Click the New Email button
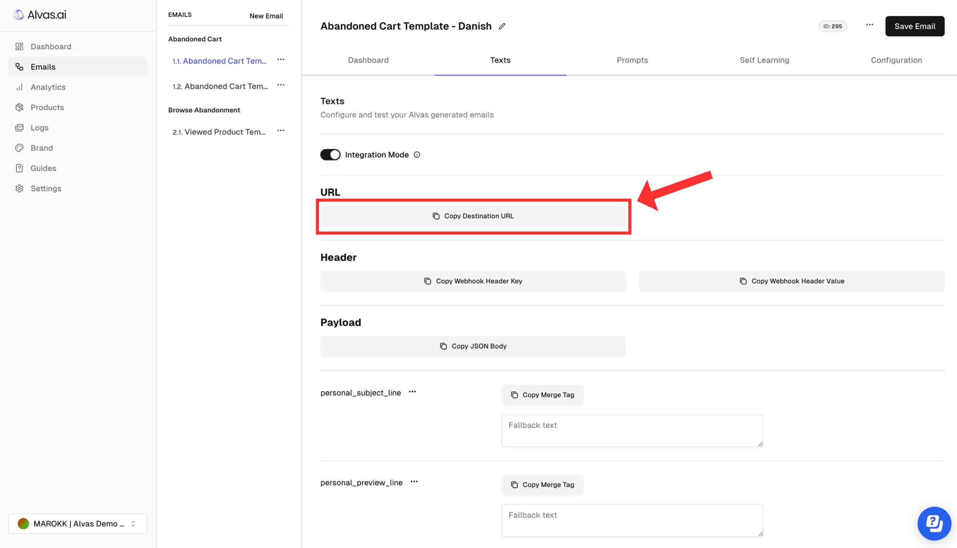 click(266, 16)
